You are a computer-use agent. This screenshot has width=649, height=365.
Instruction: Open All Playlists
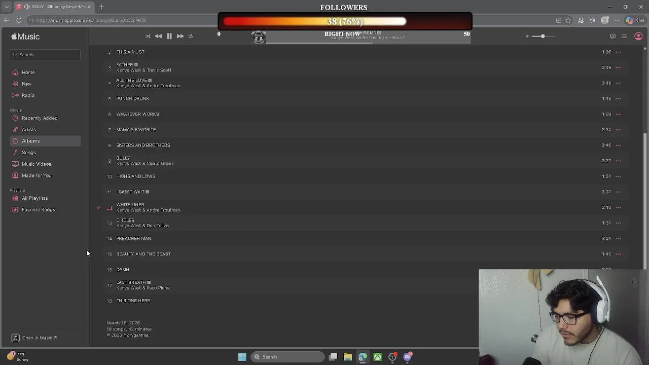45,198
